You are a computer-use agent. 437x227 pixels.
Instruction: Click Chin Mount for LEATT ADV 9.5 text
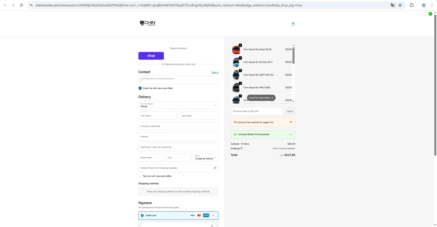[x=258, y=75]
